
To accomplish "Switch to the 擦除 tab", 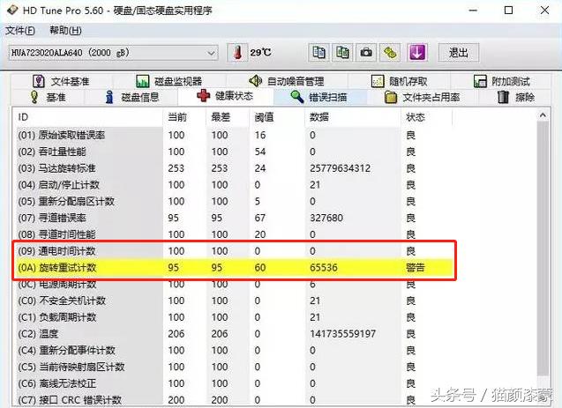I will (x=515, y=97).
